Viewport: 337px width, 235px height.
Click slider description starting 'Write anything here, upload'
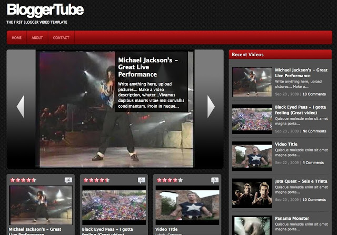(x=151, y=95)
